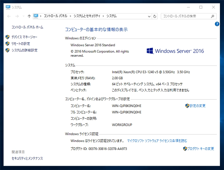Select システム breadcrumb segment
The height and width of the screenshot is (170, 224).
pos(111,16)
